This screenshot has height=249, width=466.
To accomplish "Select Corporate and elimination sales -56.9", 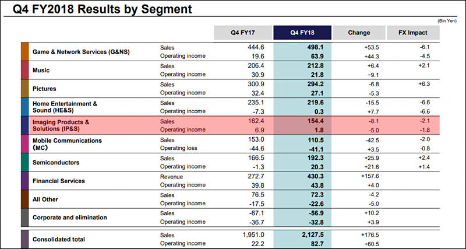I will coord(315,213).
